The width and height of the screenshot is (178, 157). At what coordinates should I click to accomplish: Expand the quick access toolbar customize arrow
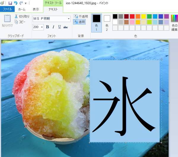click(x=26, y=3)
